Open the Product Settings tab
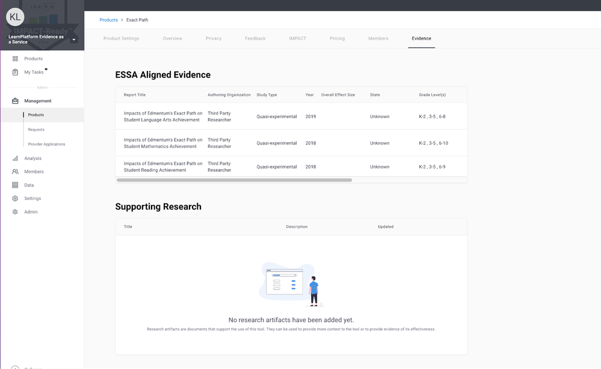601x369 pixels. [121, 39]
